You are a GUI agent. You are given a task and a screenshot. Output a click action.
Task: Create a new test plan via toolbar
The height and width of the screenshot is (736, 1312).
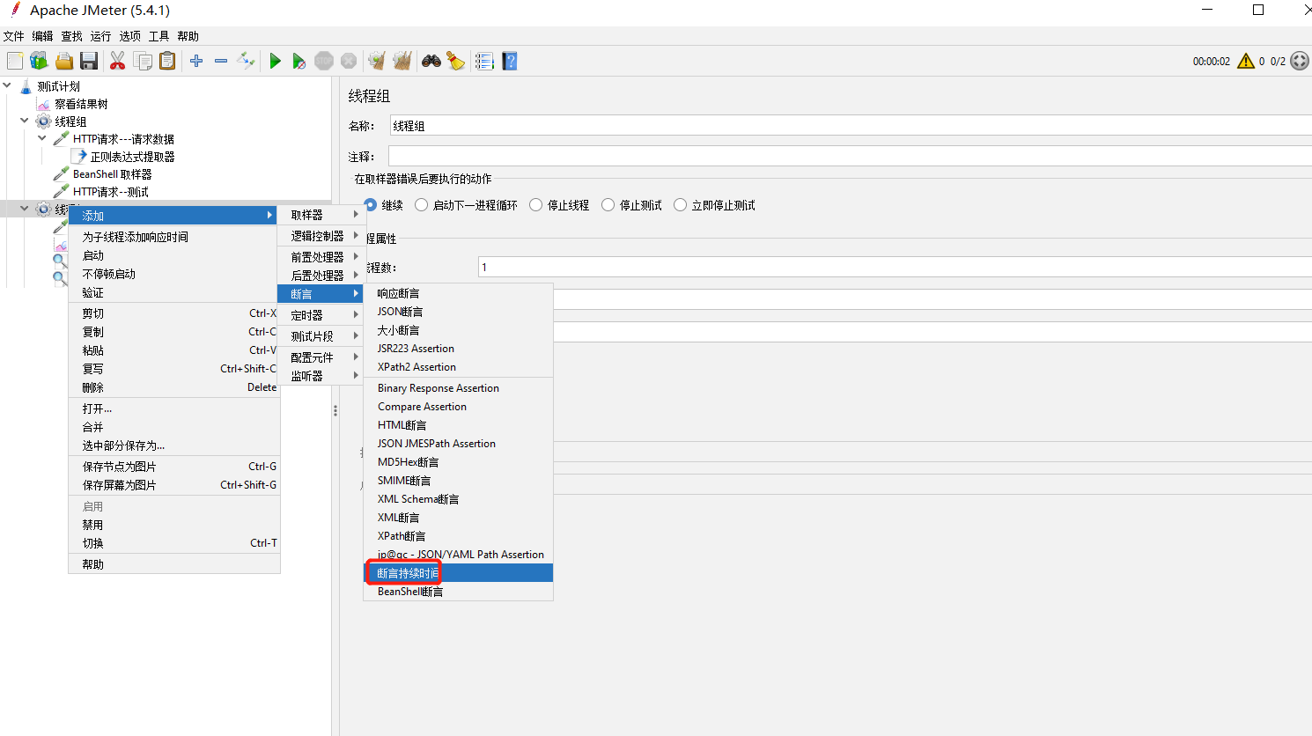[x=15, y=61]
